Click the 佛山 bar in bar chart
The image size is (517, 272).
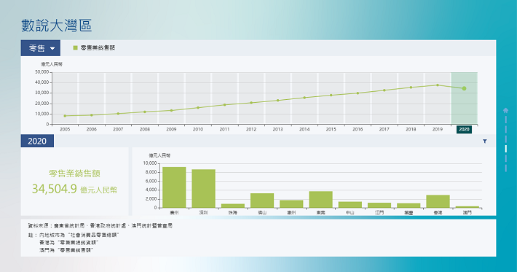[x=262, y=201]
